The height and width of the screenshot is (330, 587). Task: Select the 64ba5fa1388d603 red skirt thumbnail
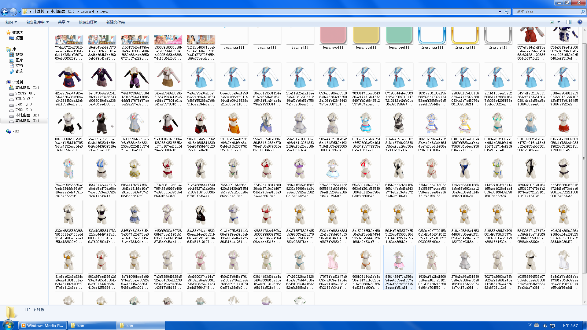pos(564,122)
